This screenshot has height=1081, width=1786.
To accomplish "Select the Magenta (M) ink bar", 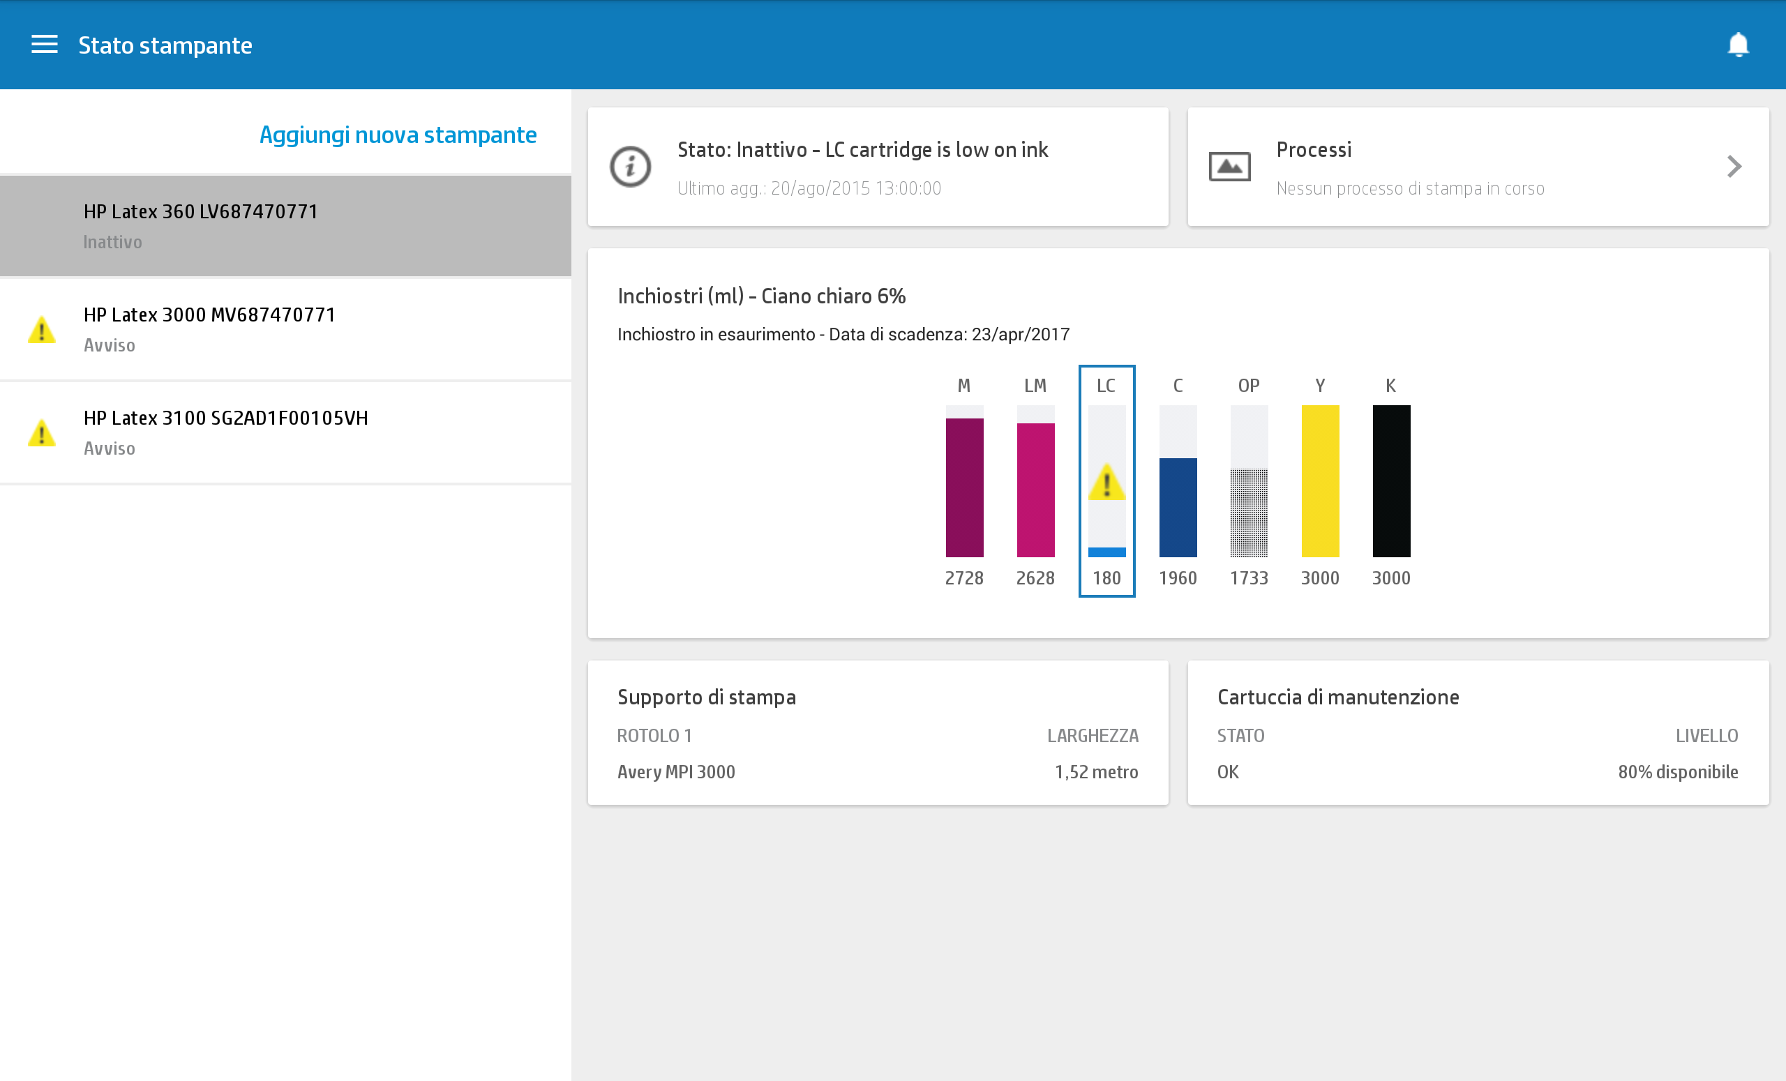I will tap(964, 487).
